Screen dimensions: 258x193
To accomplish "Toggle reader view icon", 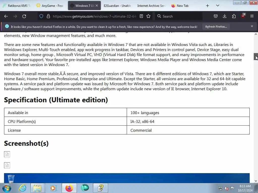I will 141,16.
